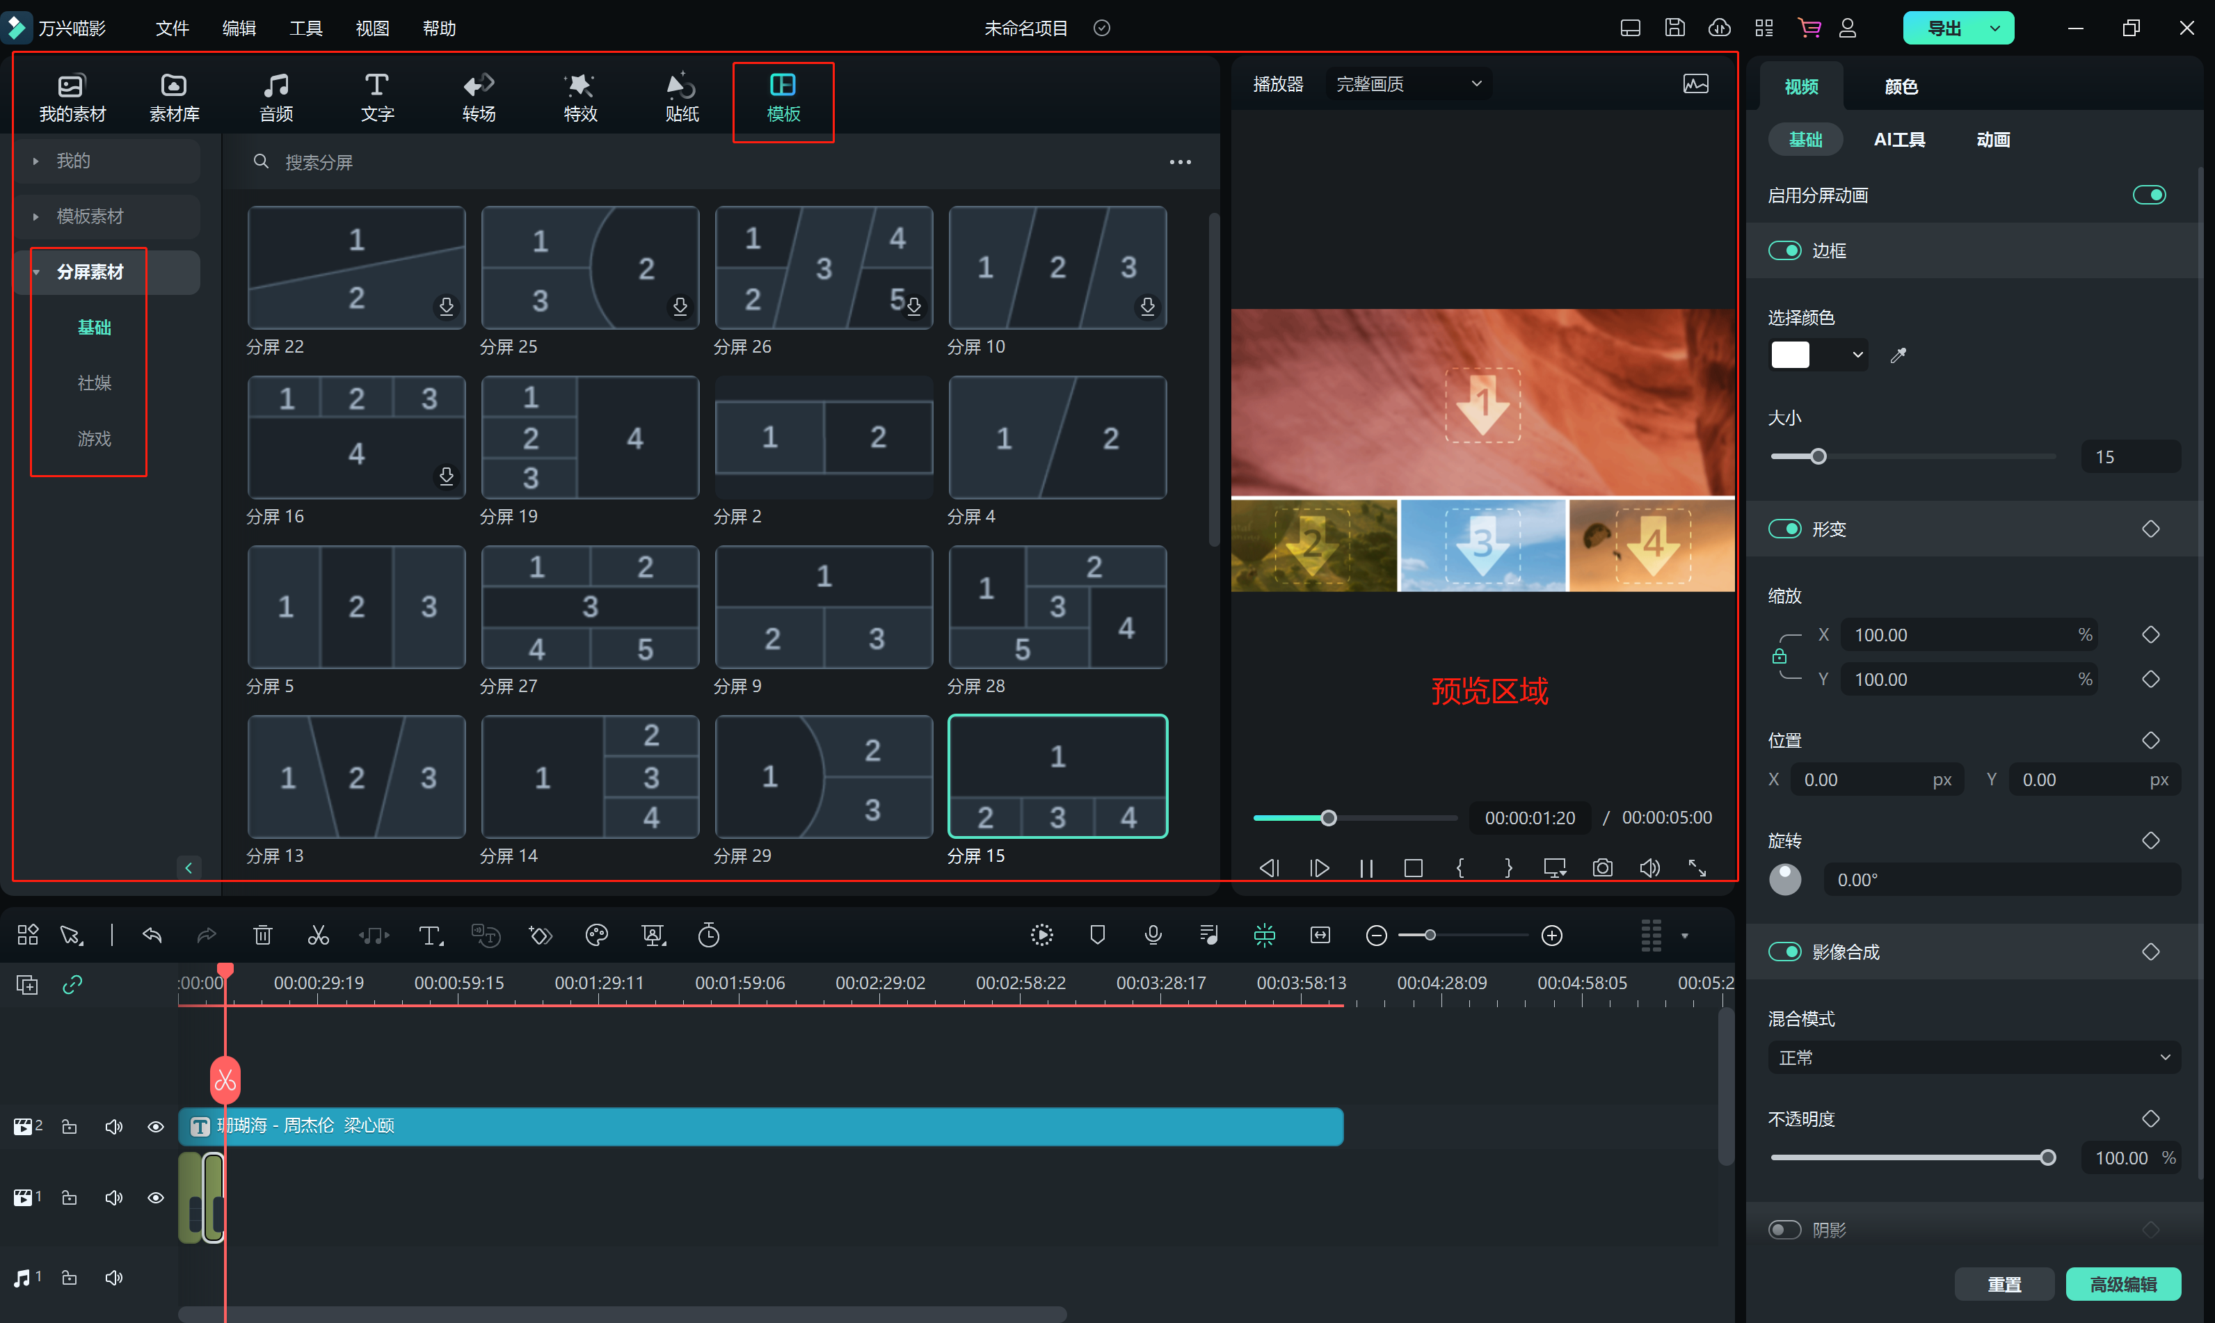
Task: Open the 混合模式 正常 dropdown
Action: pyautogui.click(x=1974, y=1057)
